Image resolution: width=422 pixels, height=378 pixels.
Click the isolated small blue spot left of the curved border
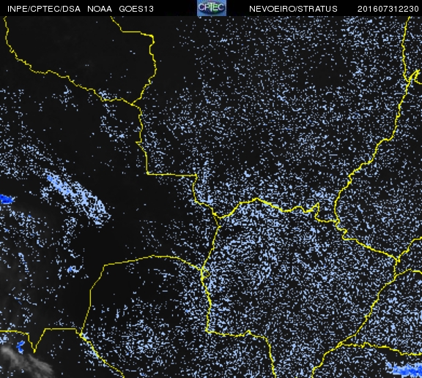71,269
